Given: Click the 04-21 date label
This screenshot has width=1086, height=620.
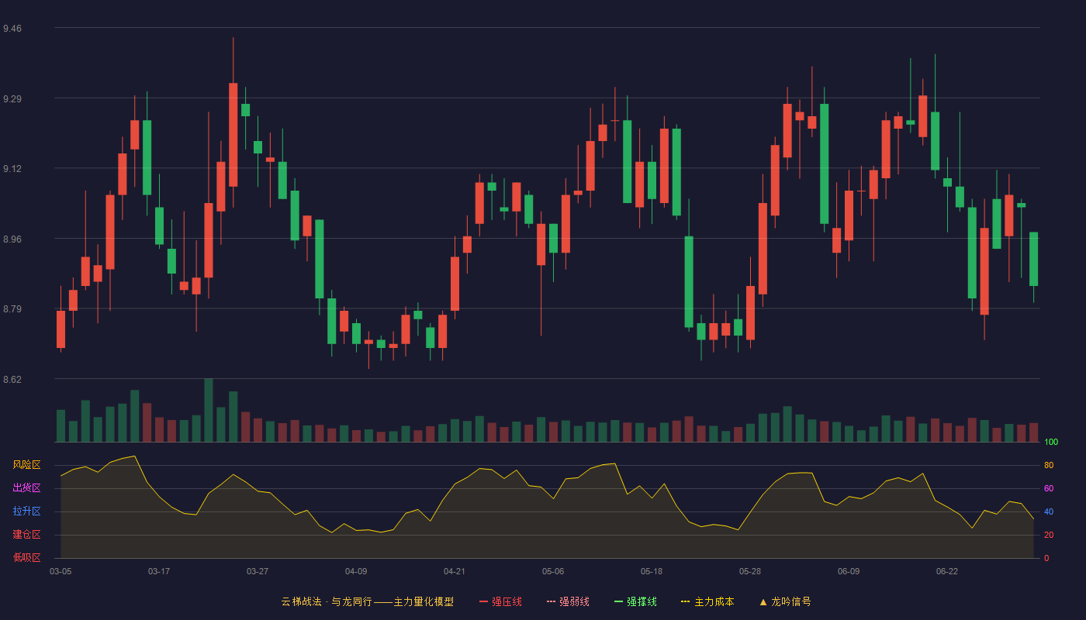Looking at the screenshot, I should tap(455, 571).
